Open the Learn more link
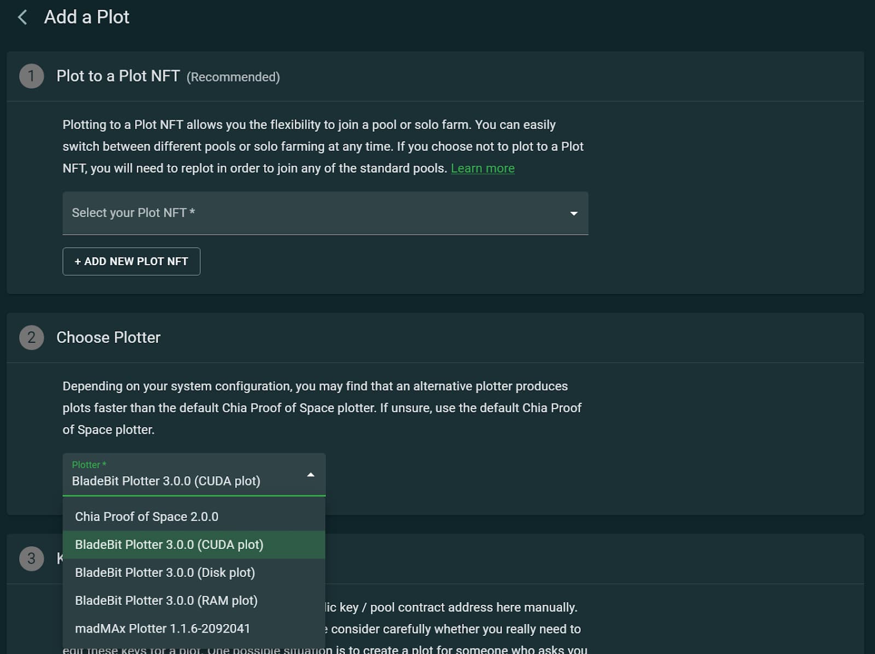 482,168
